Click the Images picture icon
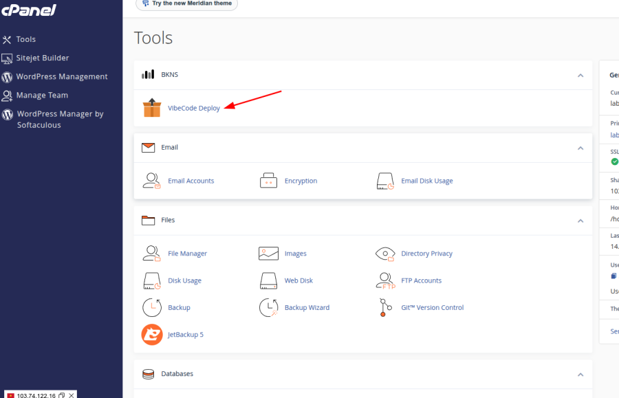Image resolution: width=619 pixels, height=398 pixels. [x=268, y=254]
